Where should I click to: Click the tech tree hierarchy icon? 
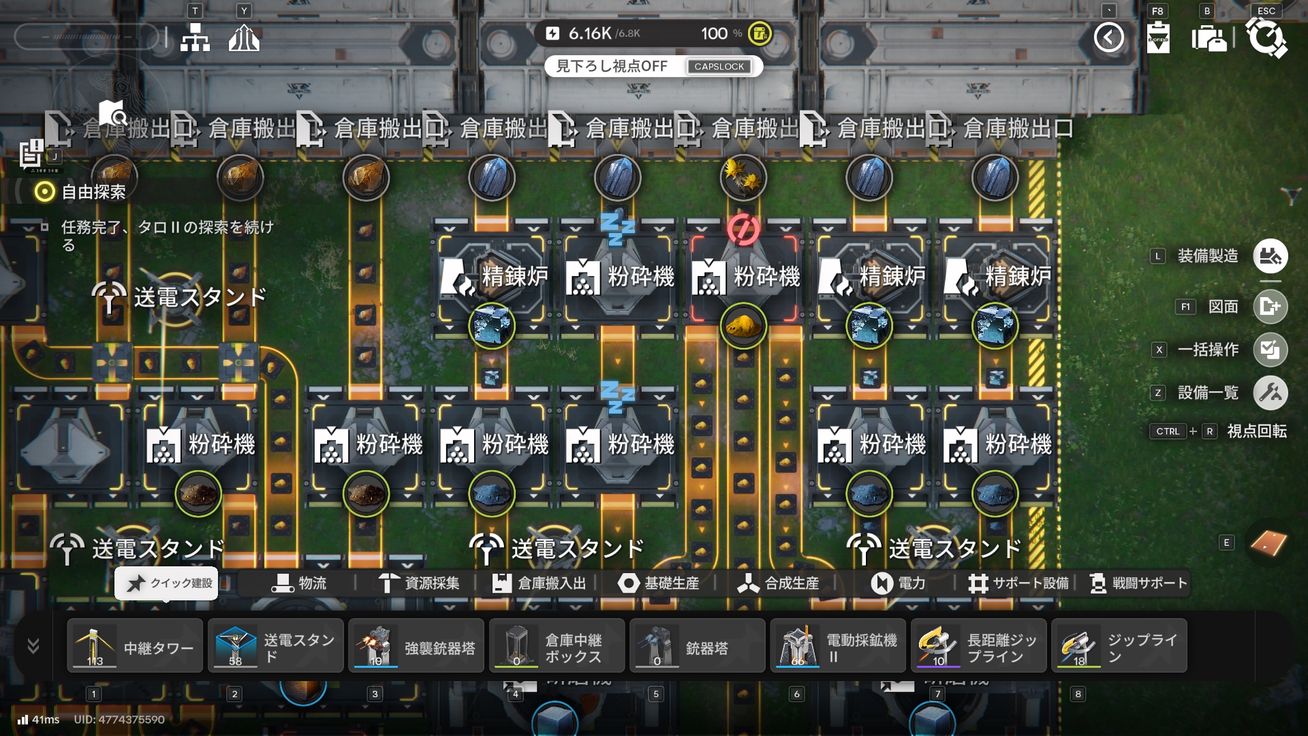(195, 38)
